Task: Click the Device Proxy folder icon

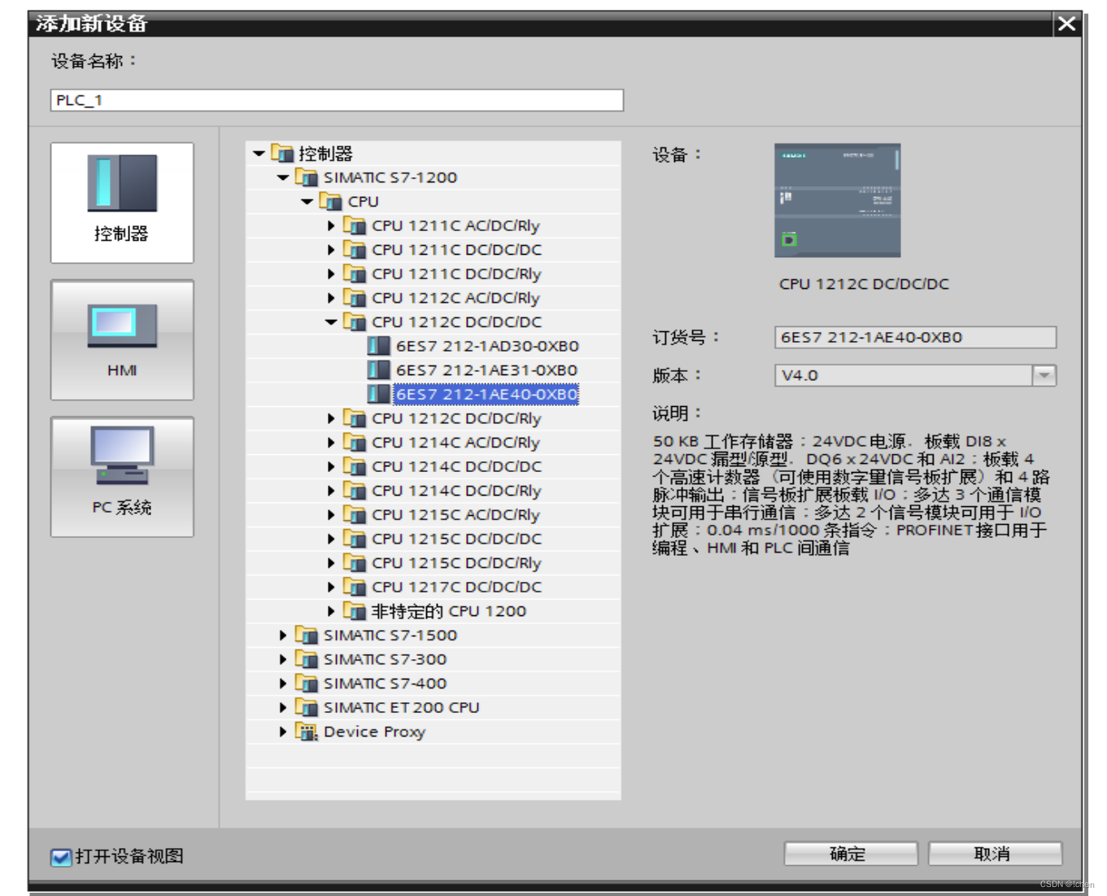Action: point(307,732)
